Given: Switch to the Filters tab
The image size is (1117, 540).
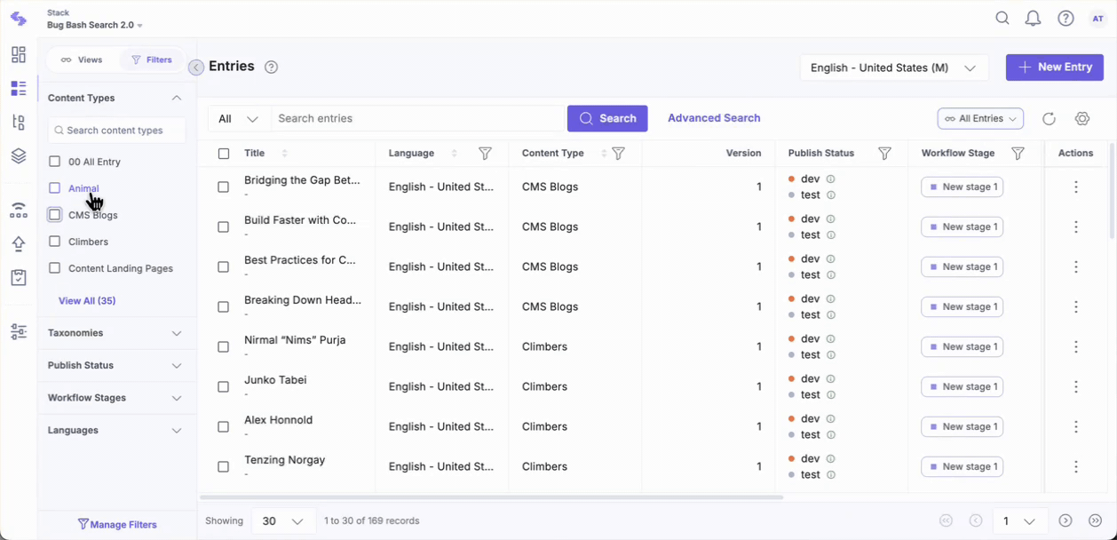Looking at the screenshot, I should tap(151, 60).
